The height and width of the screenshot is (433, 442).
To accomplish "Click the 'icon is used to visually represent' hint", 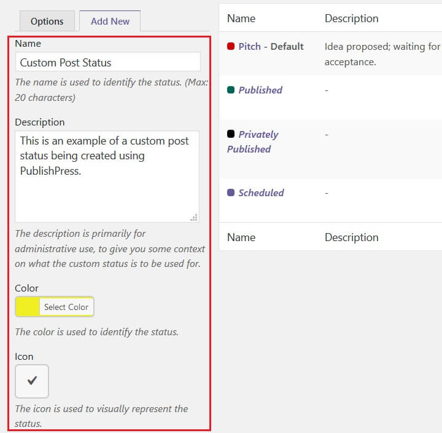I will (101, 416).
